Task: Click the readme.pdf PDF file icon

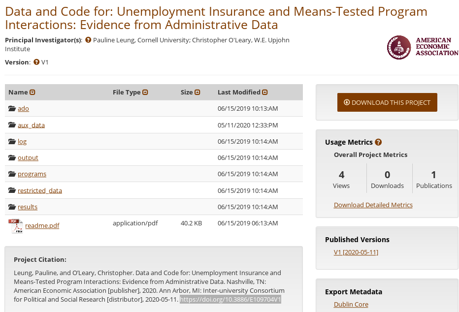Action: pos(15,225)
